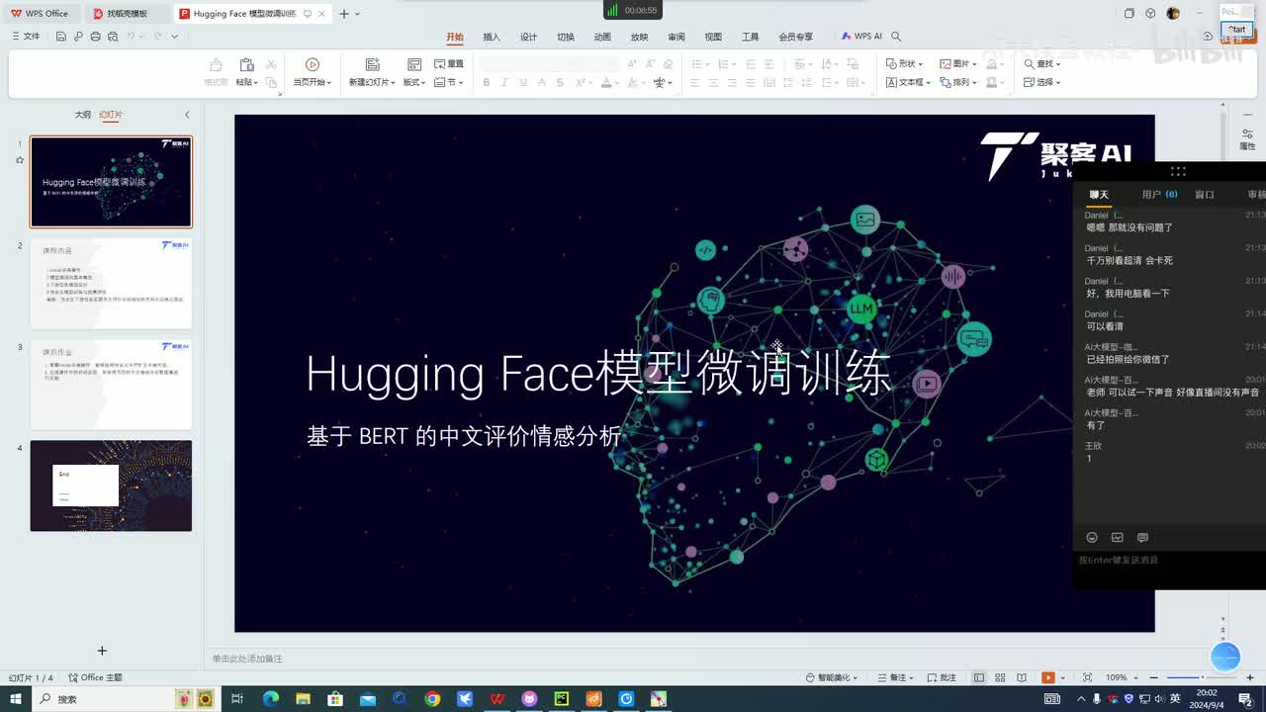Open the 智能美化 dropdown
The height and width of the screenshot is (712, 1266).
coord(832,677)
